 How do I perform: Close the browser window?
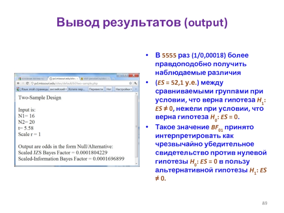[x=134, y=75]
